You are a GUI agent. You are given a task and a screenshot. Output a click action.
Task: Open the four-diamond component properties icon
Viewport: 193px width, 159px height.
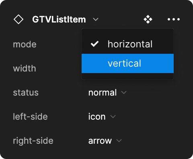[148, 19]
